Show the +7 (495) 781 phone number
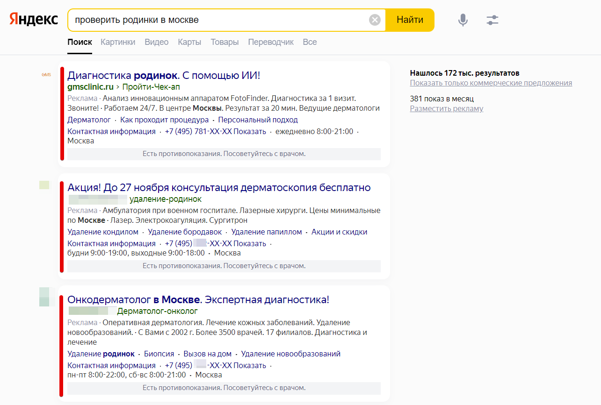 coord(216,131)
